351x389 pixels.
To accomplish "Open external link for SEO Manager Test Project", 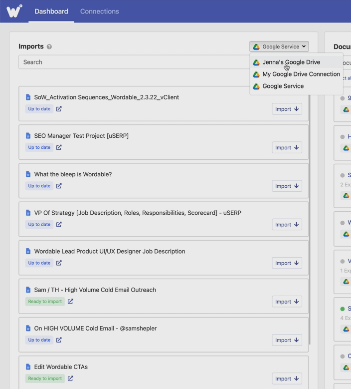I will point(59,147).
